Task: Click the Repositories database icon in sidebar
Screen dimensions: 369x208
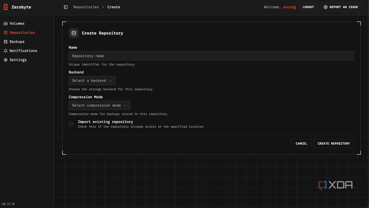Action: pyautogui.click(x=5, y=33)
